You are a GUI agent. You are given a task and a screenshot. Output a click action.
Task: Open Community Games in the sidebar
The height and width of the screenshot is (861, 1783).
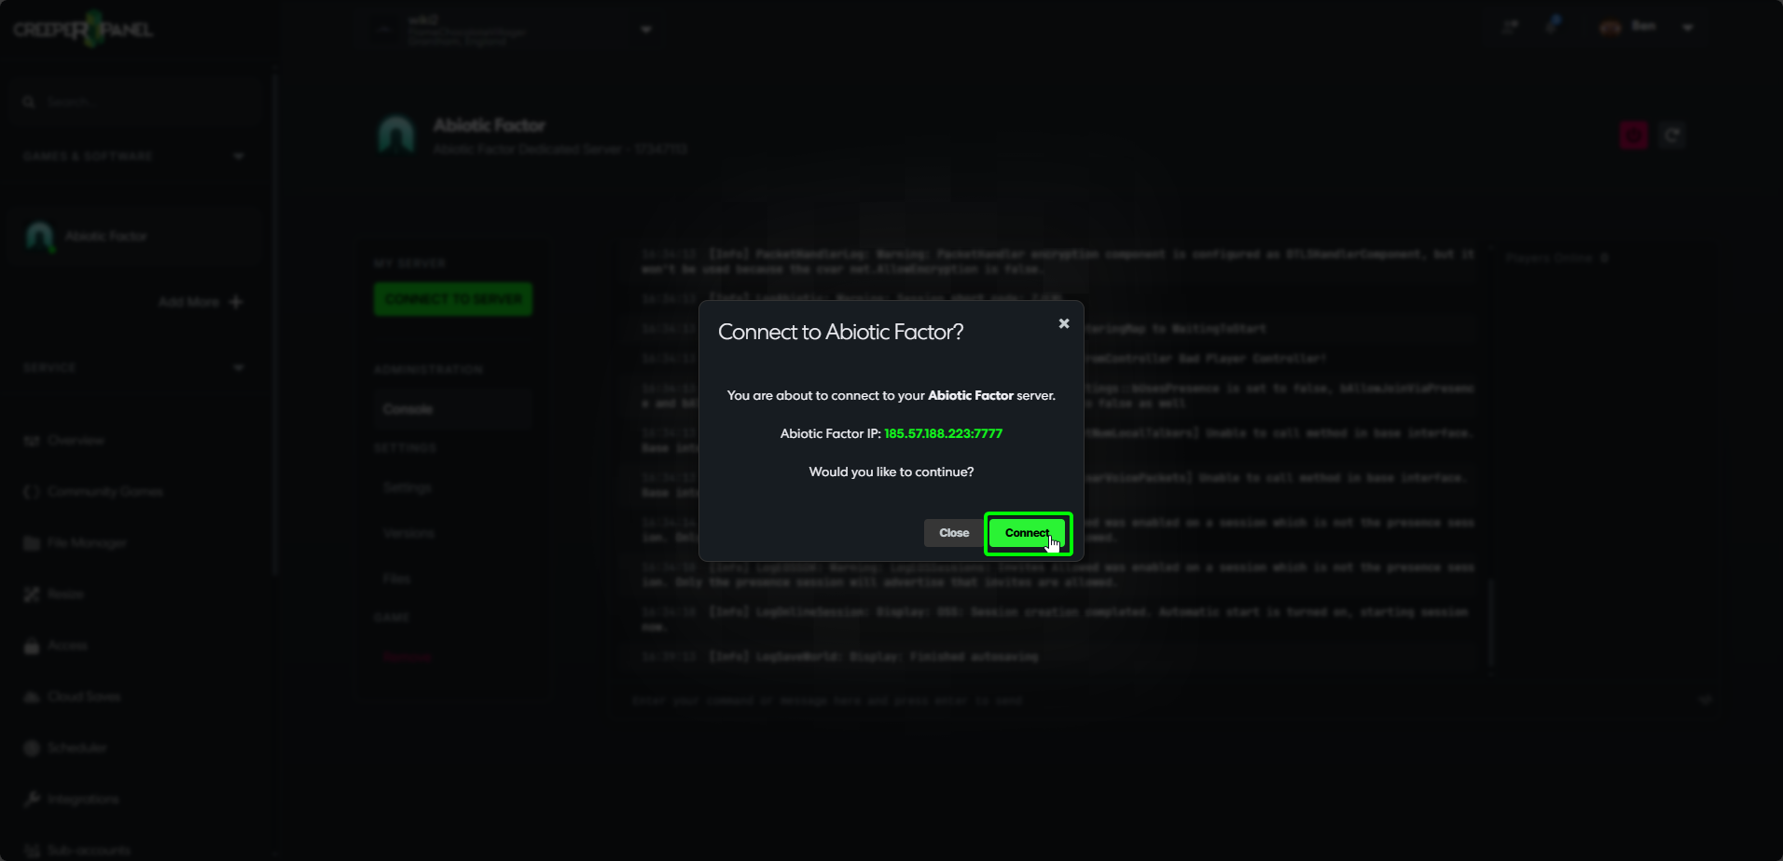pyautogui.click(x=93, y=491)
